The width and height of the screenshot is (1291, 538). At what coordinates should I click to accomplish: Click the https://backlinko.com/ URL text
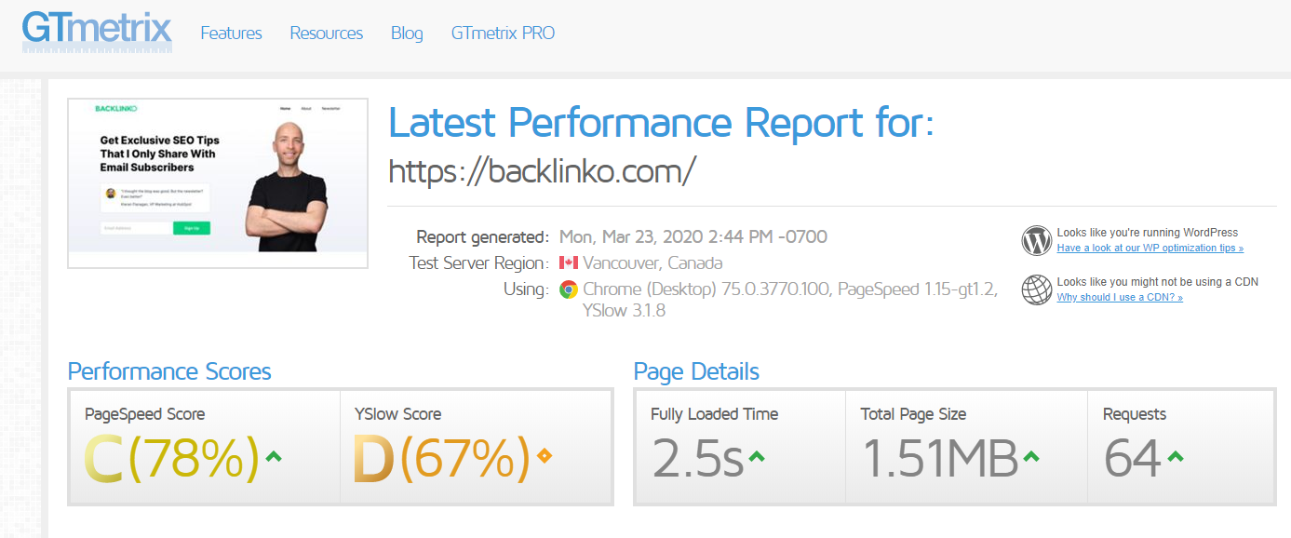click(542, 171)
